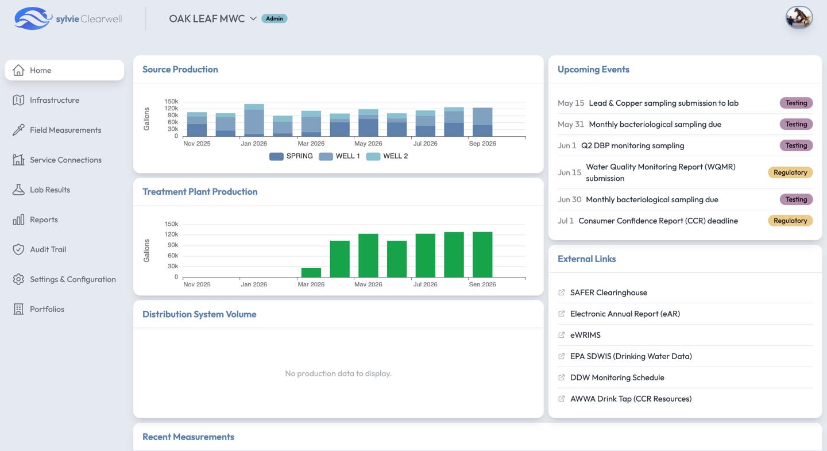The height and width of the screenshot is (451, 827).
Task: Expand the OAK LEAF MWC system dropdown
Action: [212, 18]
